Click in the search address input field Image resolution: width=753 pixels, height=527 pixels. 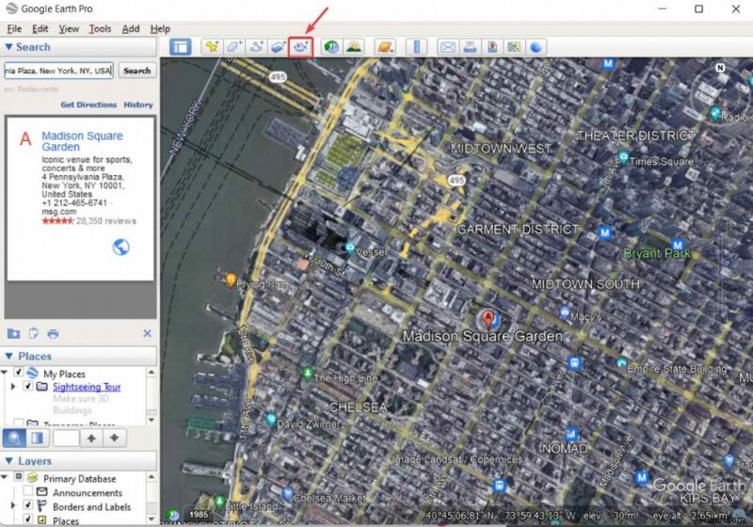click(x=58, y=71)
